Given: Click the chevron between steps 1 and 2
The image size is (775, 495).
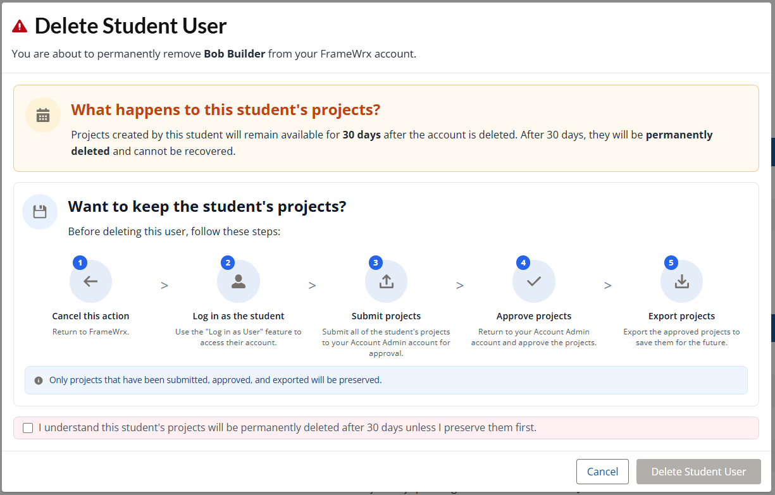Looking at the screenshot, I should click(164, 286).
